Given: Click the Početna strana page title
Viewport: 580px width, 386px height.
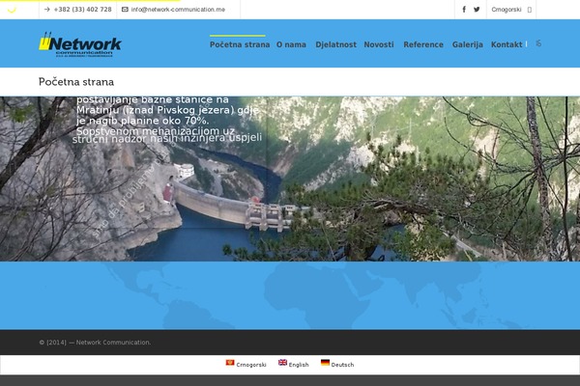Looking at the screenshot, I should click(76, 82).
